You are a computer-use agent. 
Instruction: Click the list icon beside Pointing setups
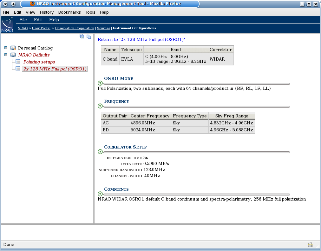click(18, 62)
